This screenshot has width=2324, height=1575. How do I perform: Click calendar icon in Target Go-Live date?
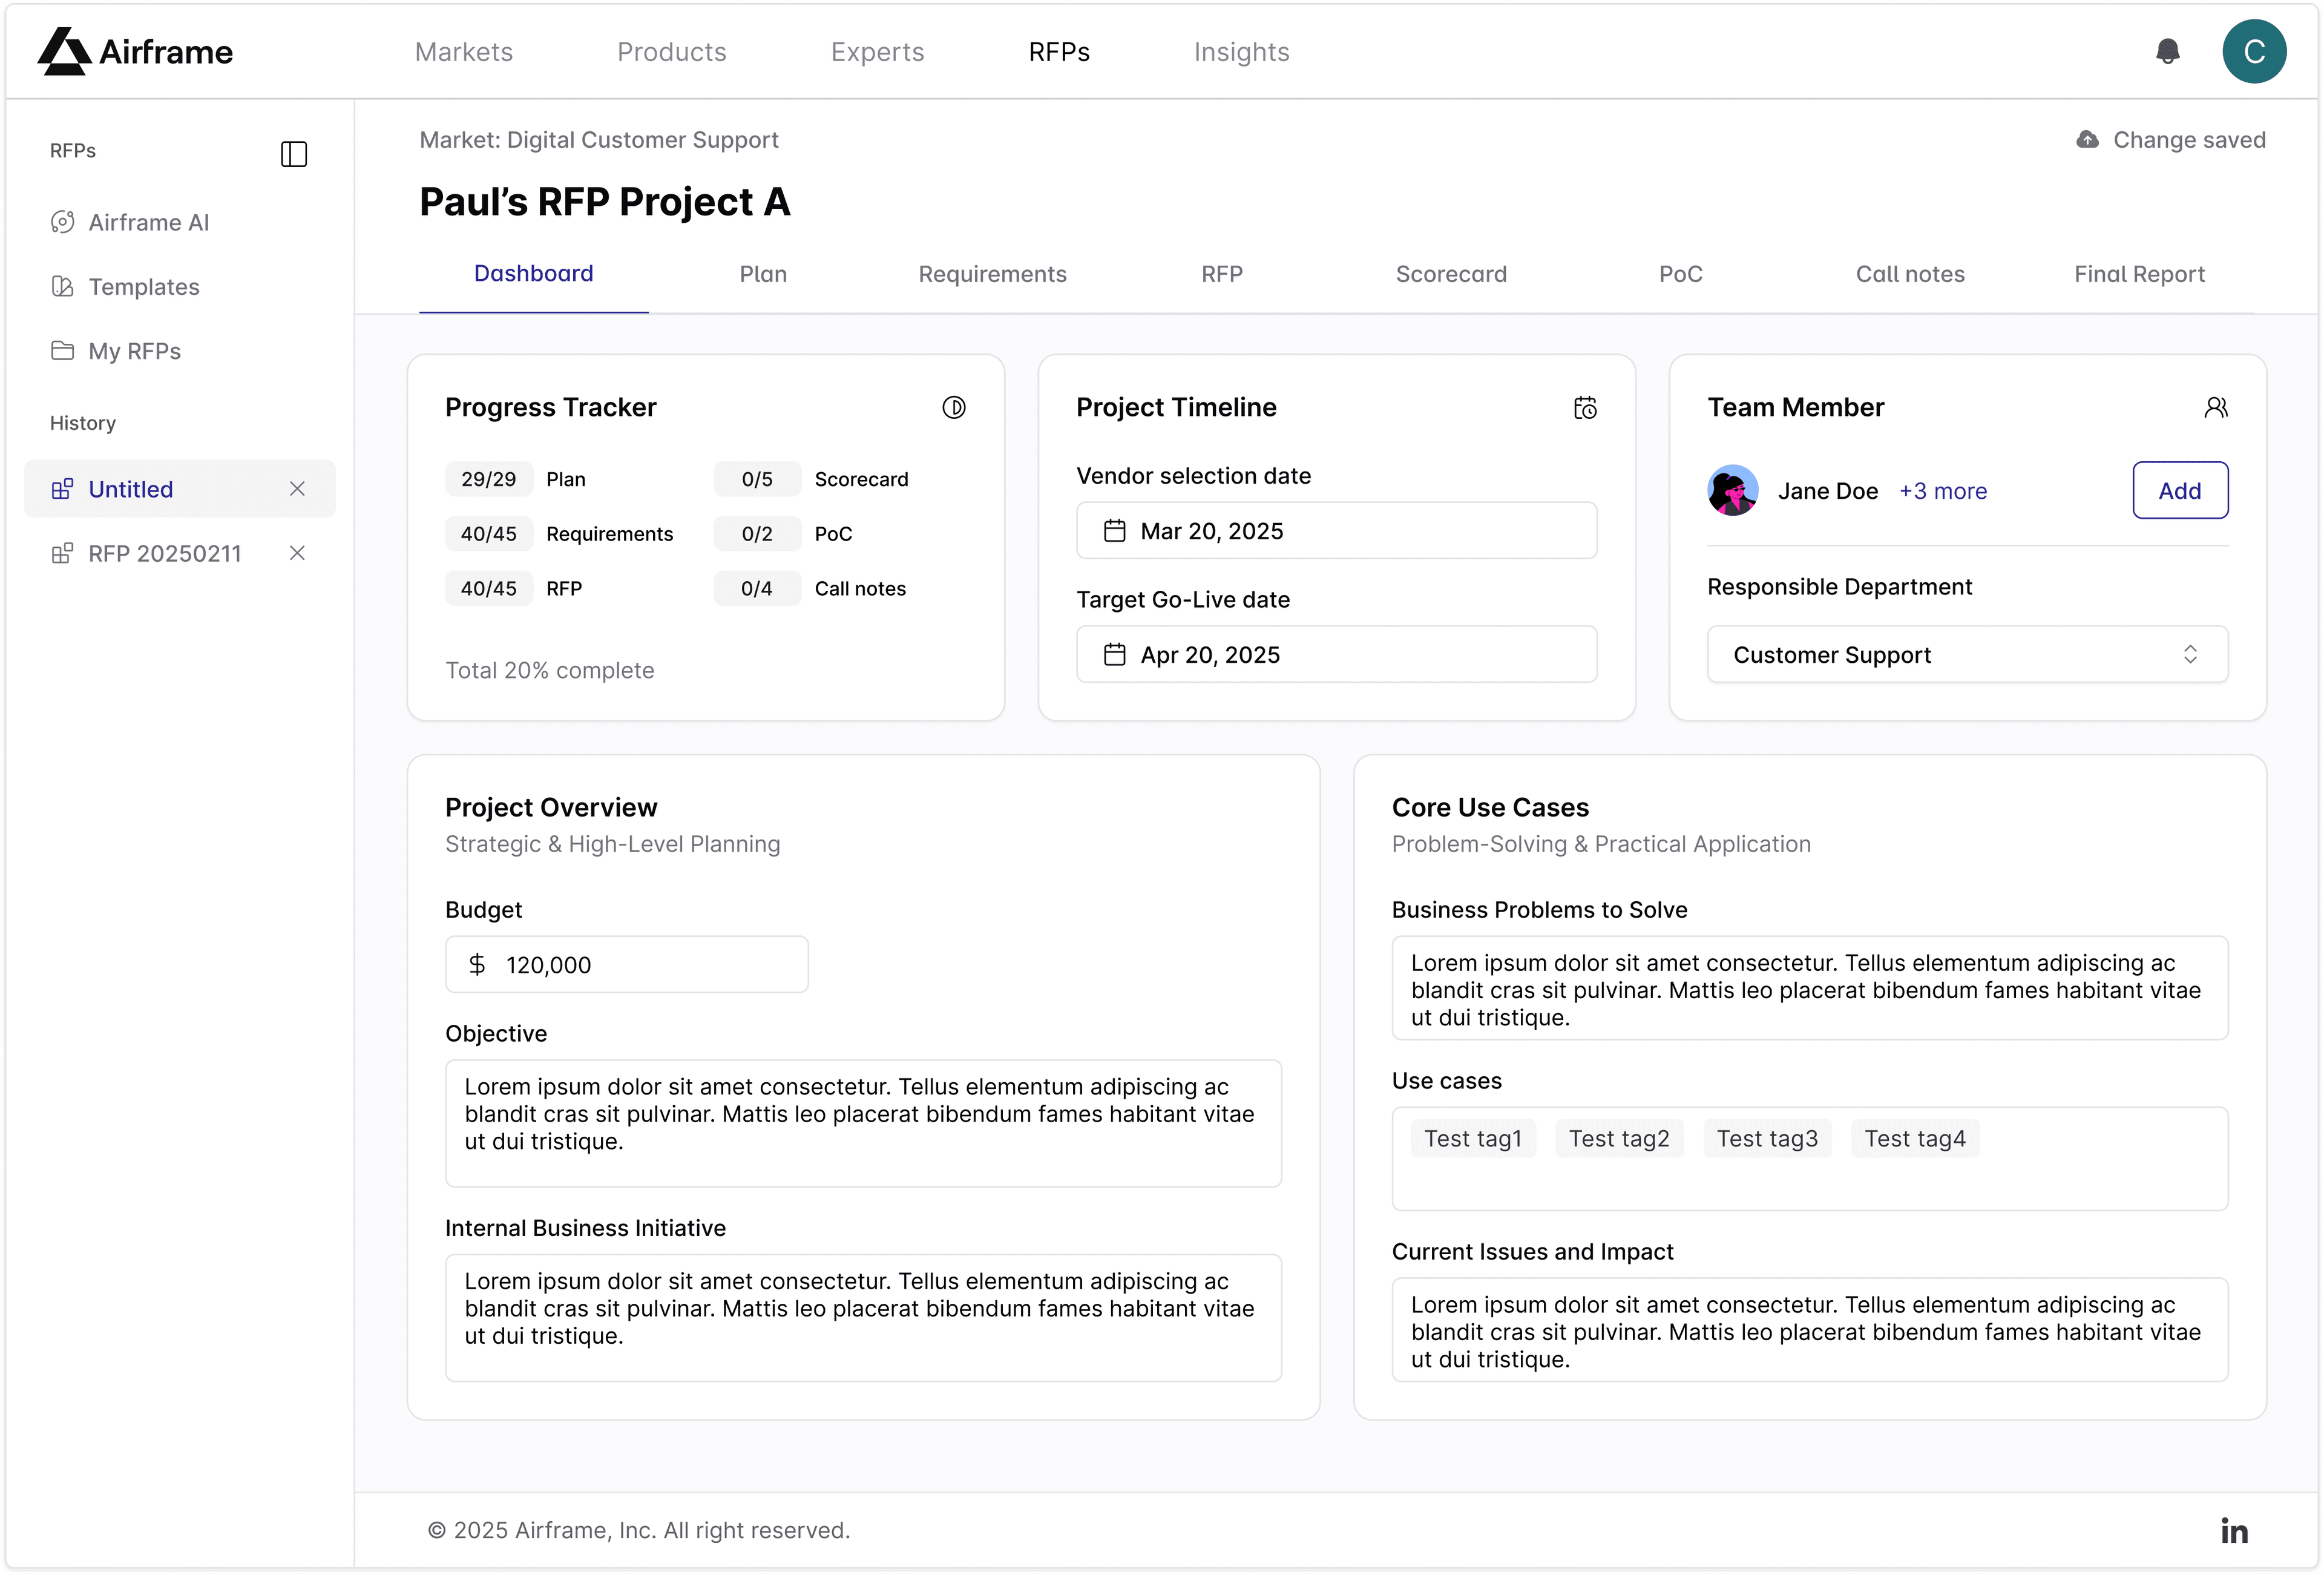[x=1115, y=655]
